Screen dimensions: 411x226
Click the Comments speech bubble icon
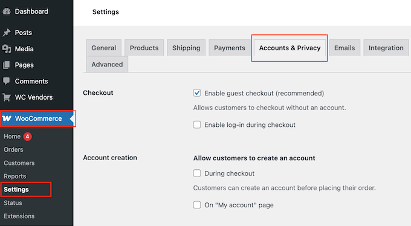tap(7, 81)
